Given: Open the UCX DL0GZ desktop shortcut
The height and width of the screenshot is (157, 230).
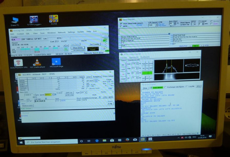Looking at the screenshot, I should pyautogui.click(x=53, y=20).
